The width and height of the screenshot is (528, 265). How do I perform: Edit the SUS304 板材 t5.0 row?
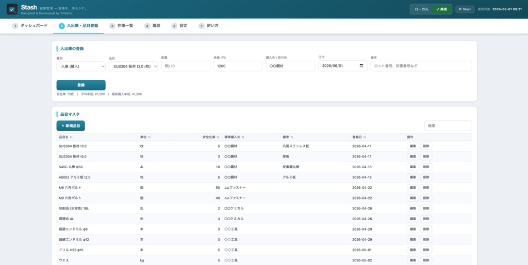click(413, 156)
